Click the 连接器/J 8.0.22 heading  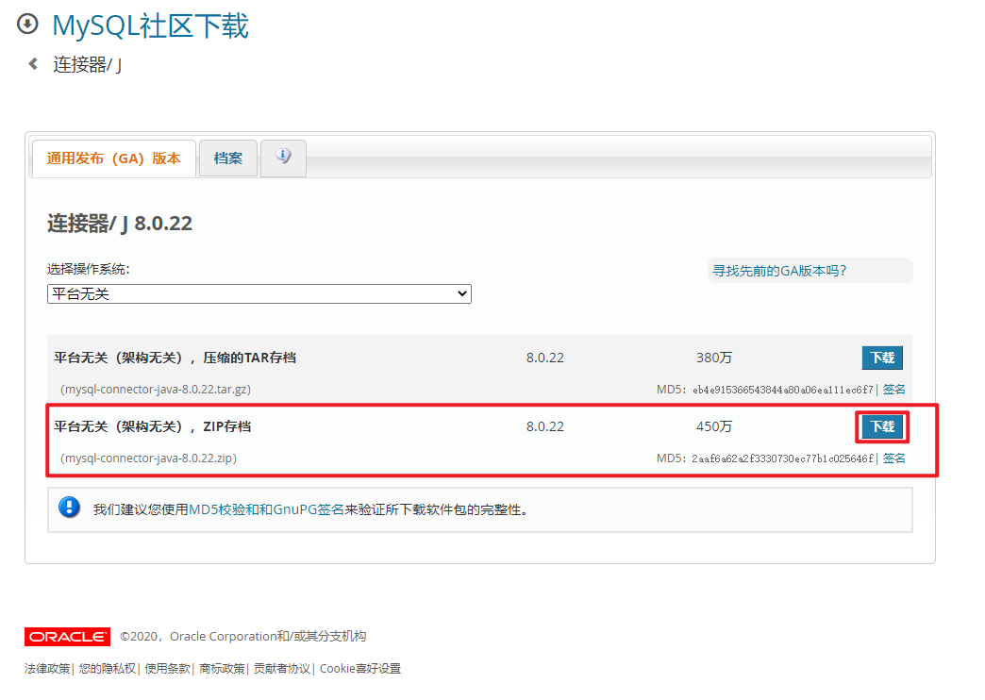click(120, 223)
